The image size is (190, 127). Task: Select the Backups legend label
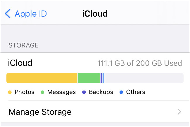(x=101, y=92)
